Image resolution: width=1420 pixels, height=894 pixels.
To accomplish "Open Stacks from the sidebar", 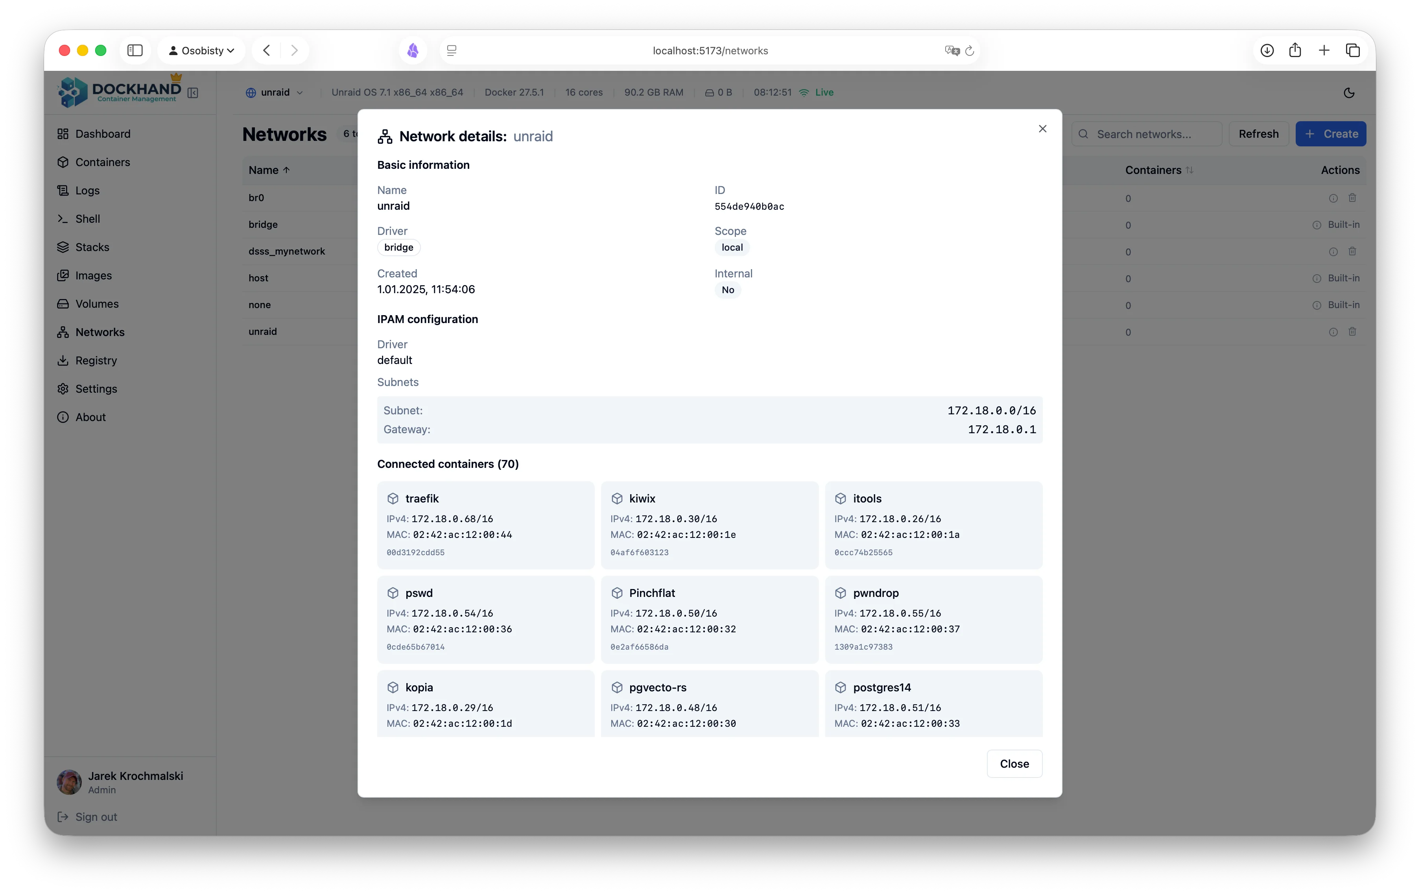I will click(x=92, y=247).
